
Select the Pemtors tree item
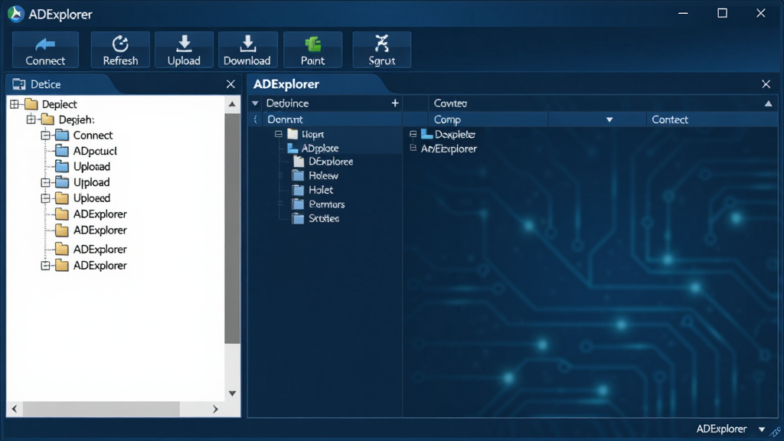(327, 204)
